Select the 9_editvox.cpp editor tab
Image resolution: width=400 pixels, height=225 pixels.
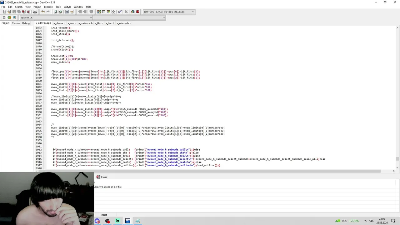point(43,23)
